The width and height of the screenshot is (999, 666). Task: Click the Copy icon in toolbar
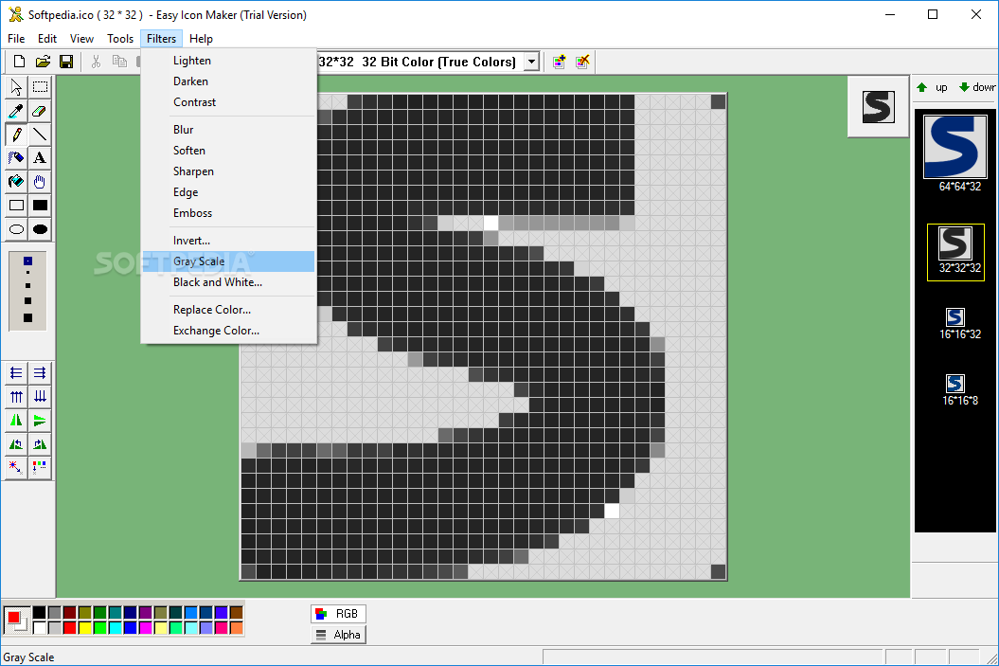point(119,62)
